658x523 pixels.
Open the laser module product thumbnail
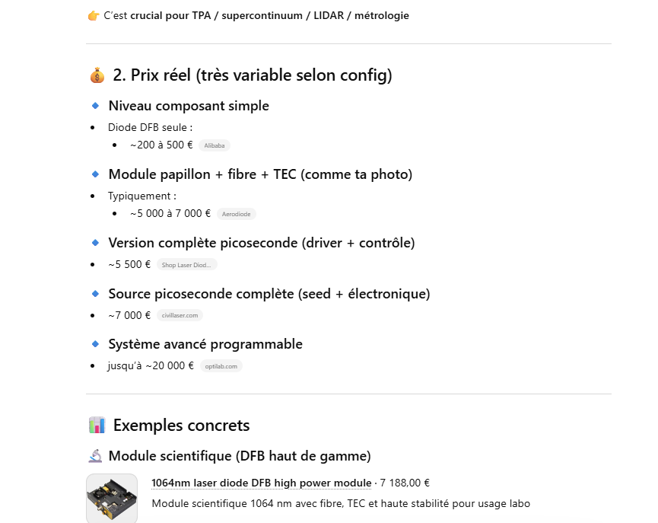click(x=112, y=499)
